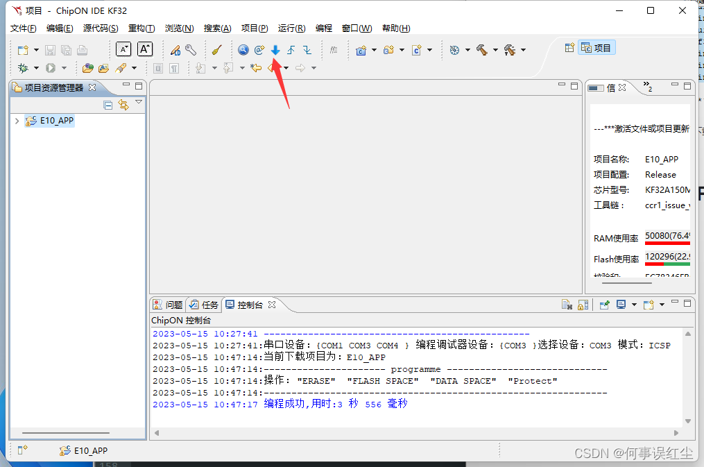Toggle block selection mode icon

click(x=158, y=68)
